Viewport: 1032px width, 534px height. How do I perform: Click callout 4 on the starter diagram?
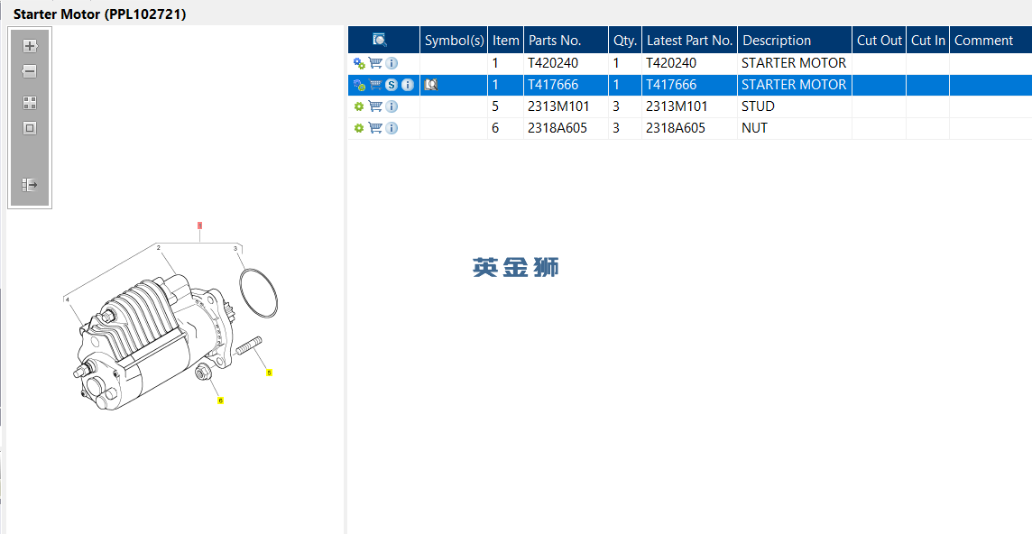tap(67, 299)
